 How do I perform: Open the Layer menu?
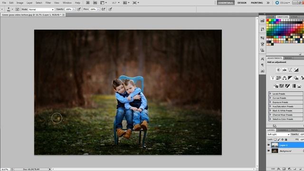(29, 3)
